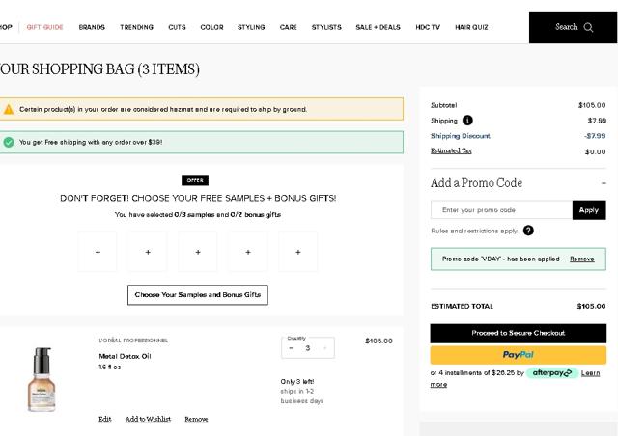Click the afterpay logo badge
The height and width of the screenshot is (436, 618).
click(551, 372)
